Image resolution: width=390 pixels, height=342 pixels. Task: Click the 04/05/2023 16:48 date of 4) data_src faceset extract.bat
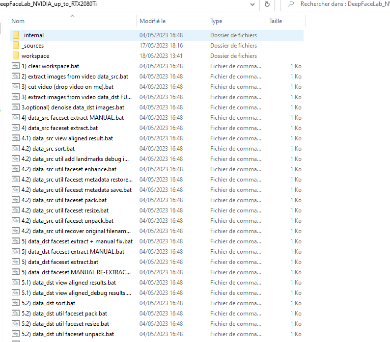click(161, 128)
